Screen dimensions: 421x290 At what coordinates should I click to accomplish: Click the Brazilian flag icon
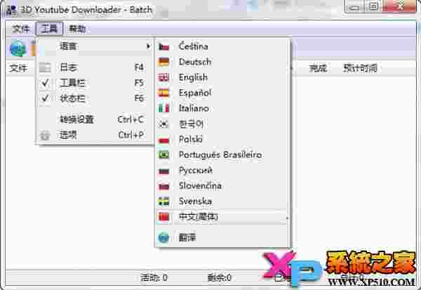[x=163, y=155]
